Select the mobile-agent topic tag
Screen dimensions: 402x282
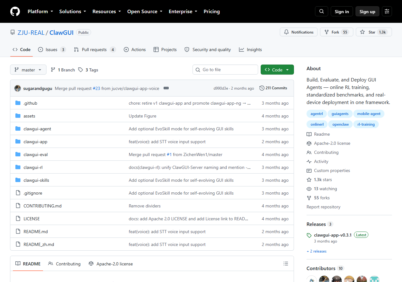[x=369, y=114]
